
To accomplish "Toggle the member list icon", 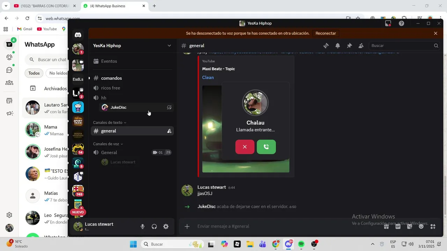I will tap(361, 46).
